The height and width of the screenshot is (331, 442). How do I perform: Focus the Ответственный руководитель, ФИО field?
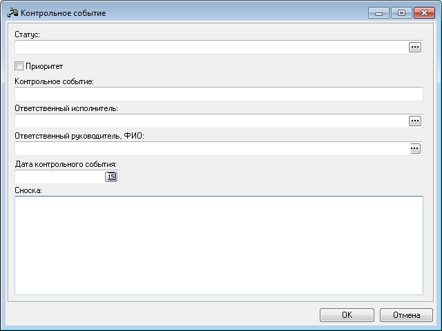coord(212,148)
